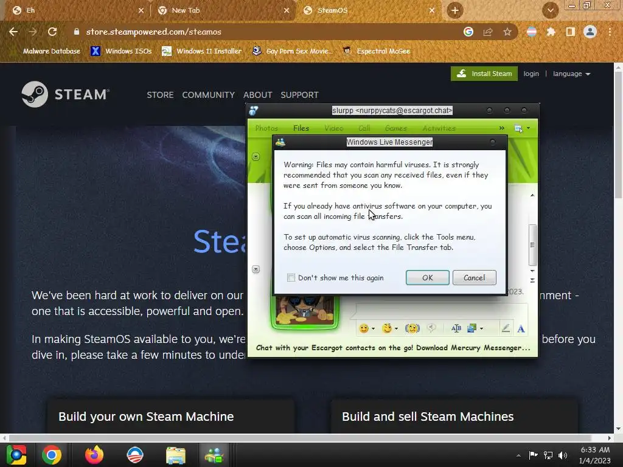623x467 pixels.
Task: Click OK in the virus warning dialog
Action: pos(427,277)
